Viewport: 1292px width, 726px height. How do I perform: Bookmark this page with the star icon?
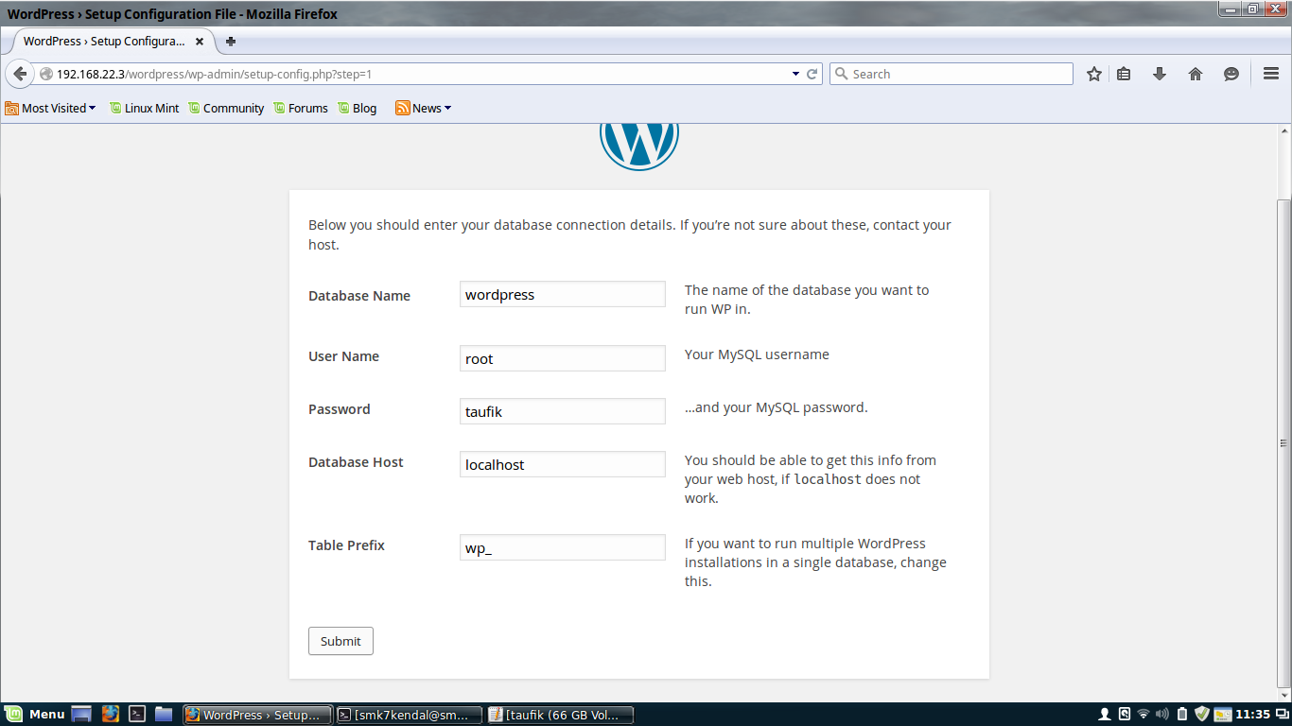[1094, 74]
